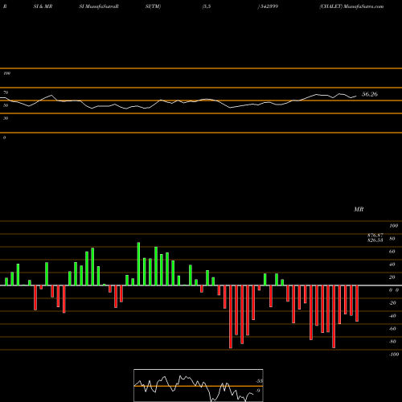Click the 542399 stock code text
Viewport: 402px width, 402px height.
click(269, 6)
